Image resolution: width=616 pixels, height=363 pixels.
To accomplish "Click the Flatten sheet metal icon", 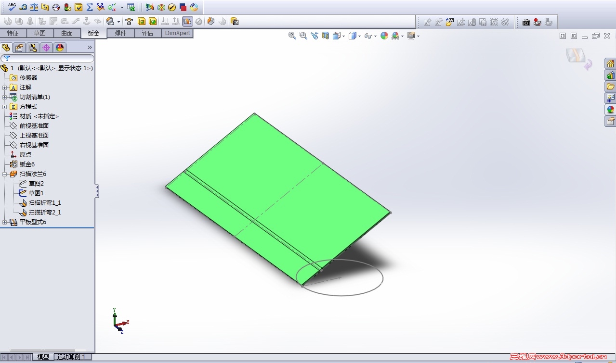I will (x=187, y=21).
